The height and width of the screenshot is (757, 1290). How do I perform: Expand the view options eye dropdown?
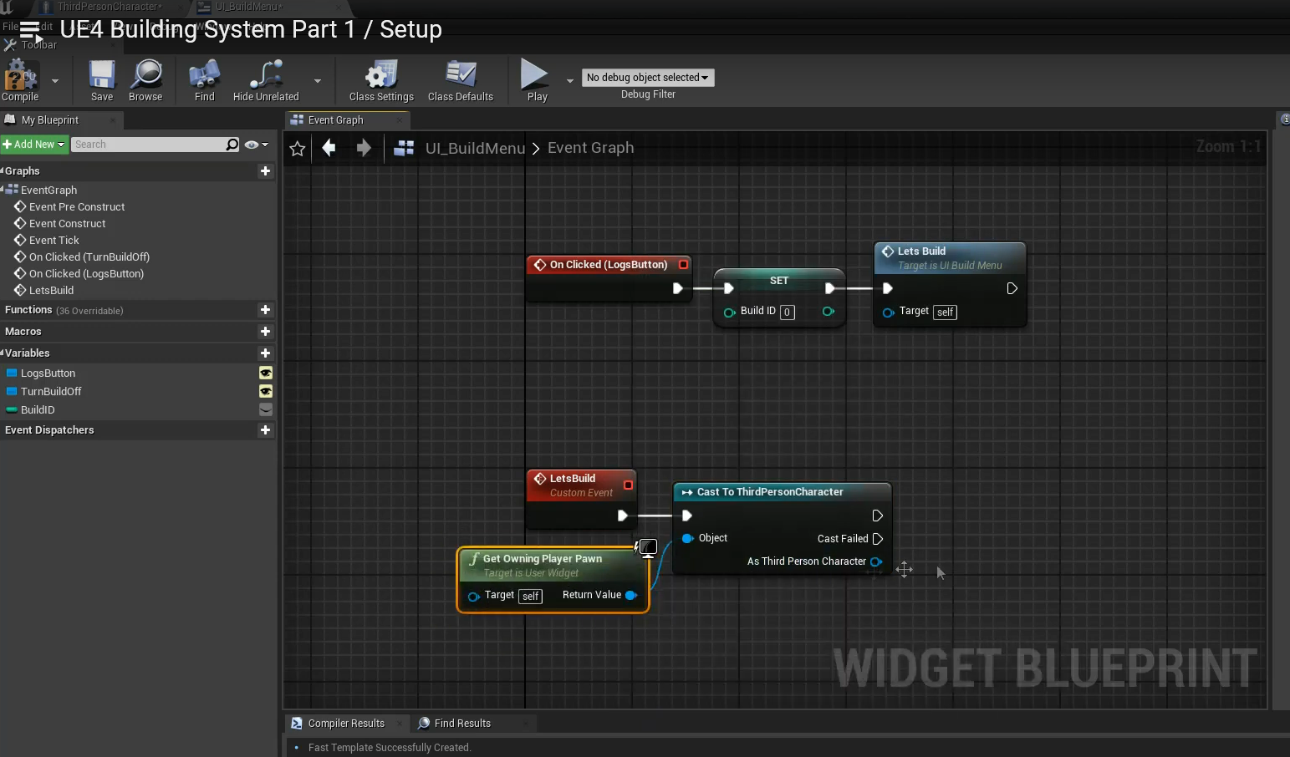pos(256,145)
